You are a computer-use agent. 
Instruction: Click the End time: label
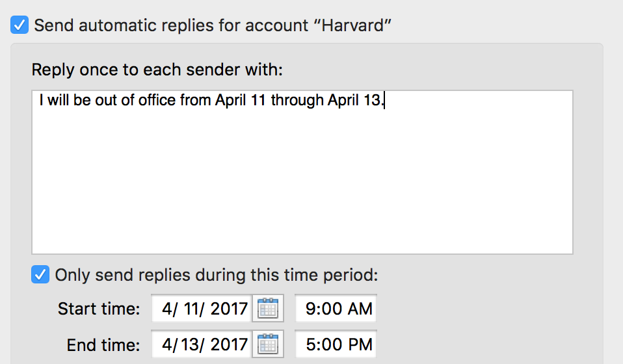103,344
